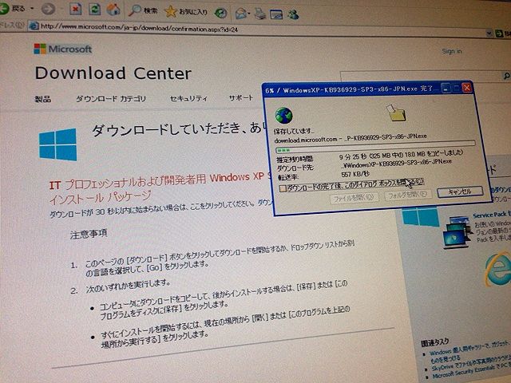Click the Forward arrow button
511x383 pixels.
[48, 9]
